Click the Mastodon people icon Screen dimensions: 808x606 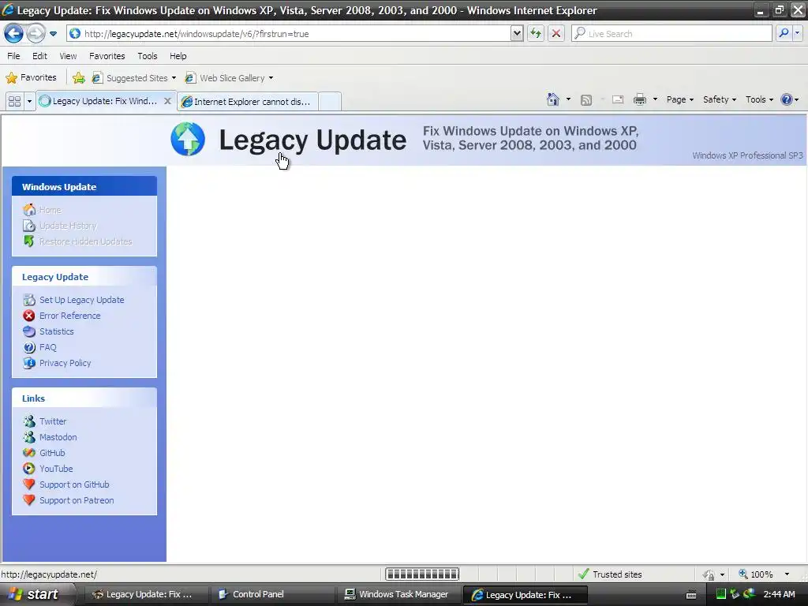tap(29, 437)
